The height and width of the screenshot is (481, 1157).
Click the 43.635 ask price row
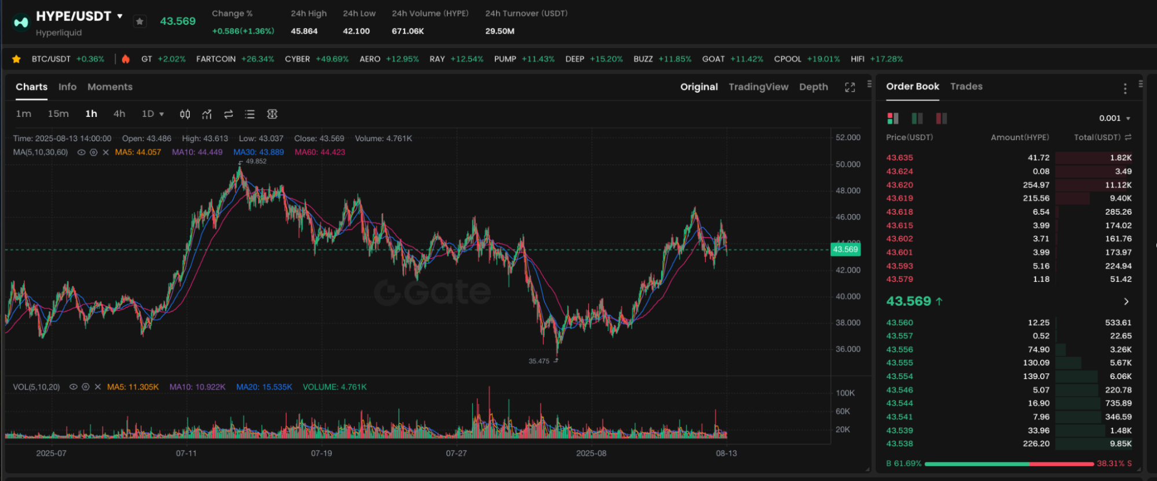tap(1008, 157)
